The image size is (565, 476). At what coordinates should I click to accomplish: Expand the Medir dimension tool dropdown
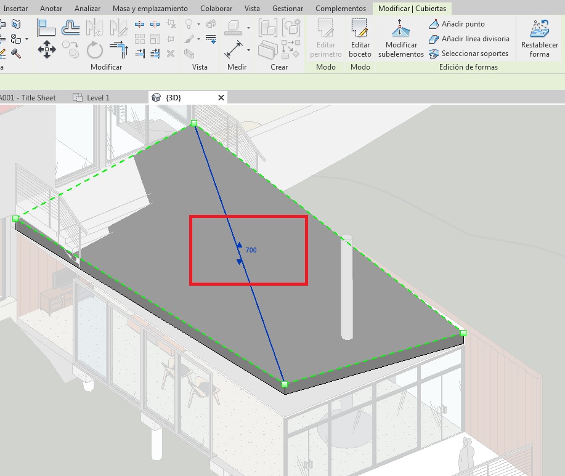point(248,50)
